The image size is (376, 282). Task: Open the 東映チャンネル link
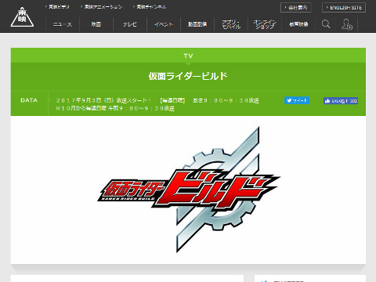pos(151,7)
